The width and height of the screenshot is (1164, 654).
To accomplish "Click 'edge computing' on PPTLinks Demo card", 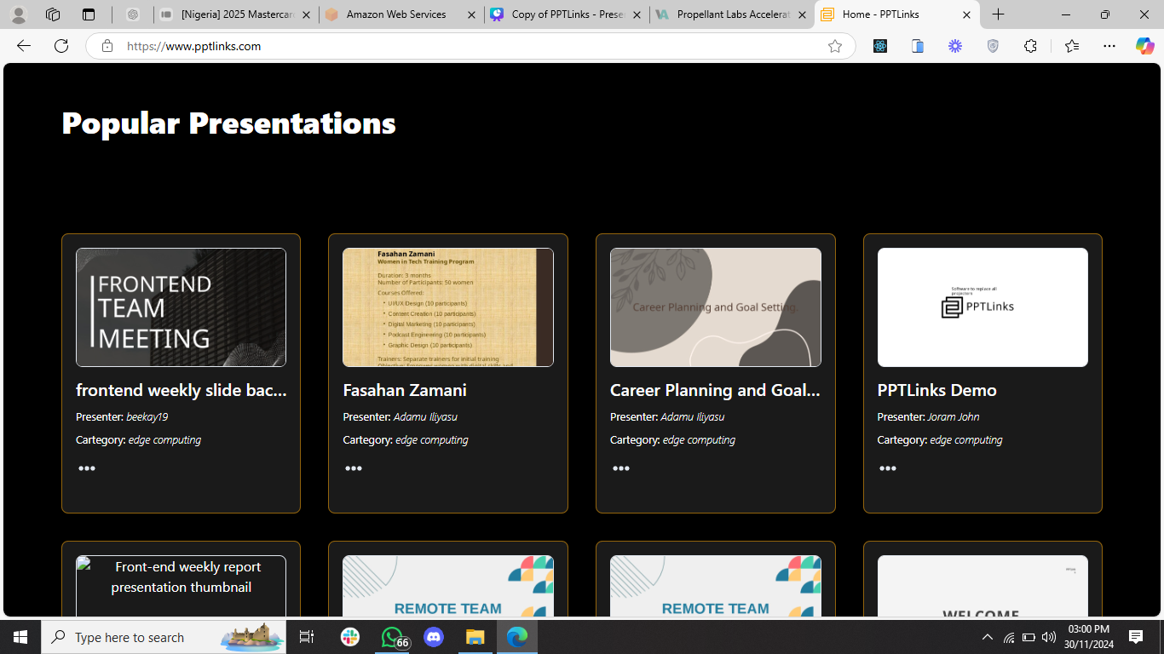I will click(965, 440).
